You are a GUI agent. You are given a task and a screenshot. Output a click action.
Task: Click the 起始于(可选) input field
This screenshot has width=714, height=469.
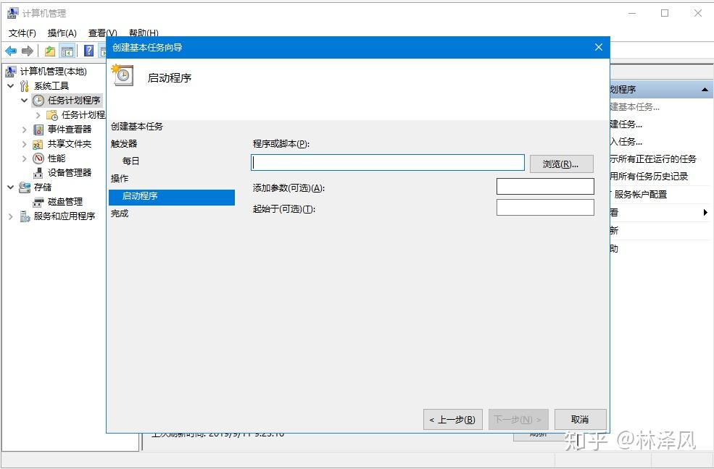[545, 207]
